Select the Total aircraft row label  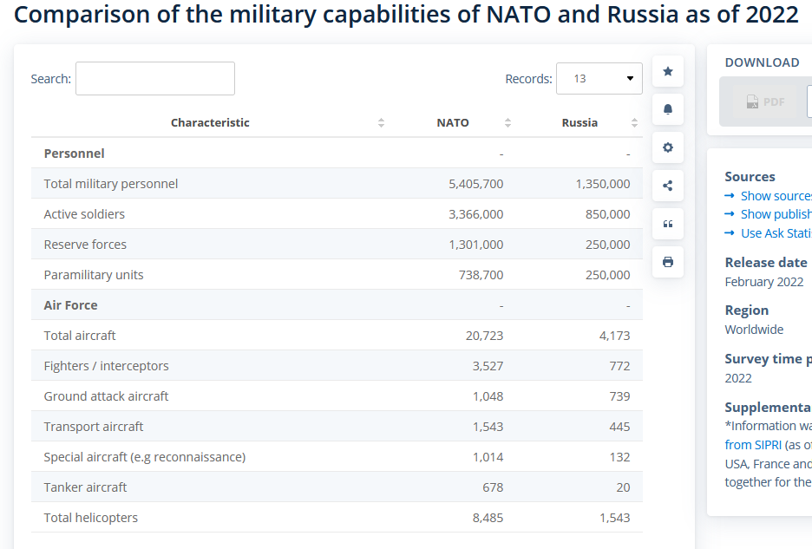[x=80, y=336]
